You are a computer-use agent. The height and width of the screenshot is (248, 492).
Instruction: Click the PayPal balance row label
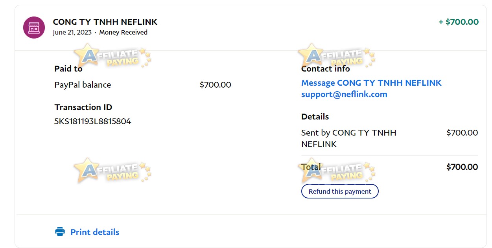pos(83,85)
